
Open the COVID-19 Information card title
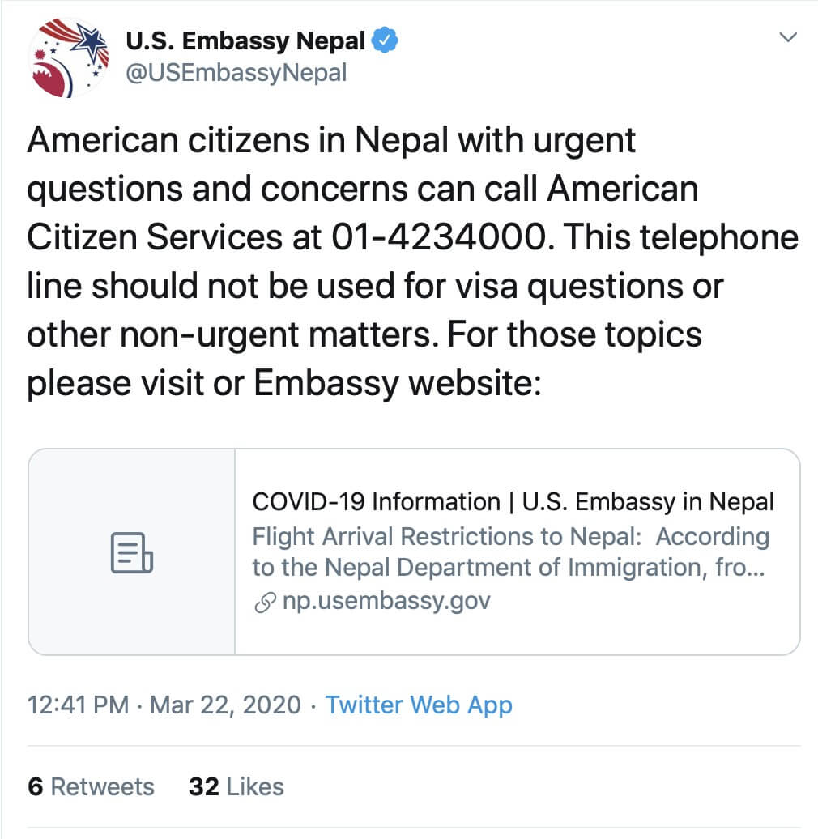[x=513, y=502]
